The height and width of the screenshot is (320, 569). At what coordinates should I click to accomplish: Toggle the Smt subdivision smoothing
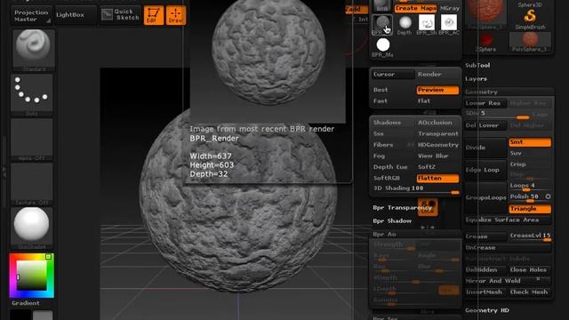[530, 142]
